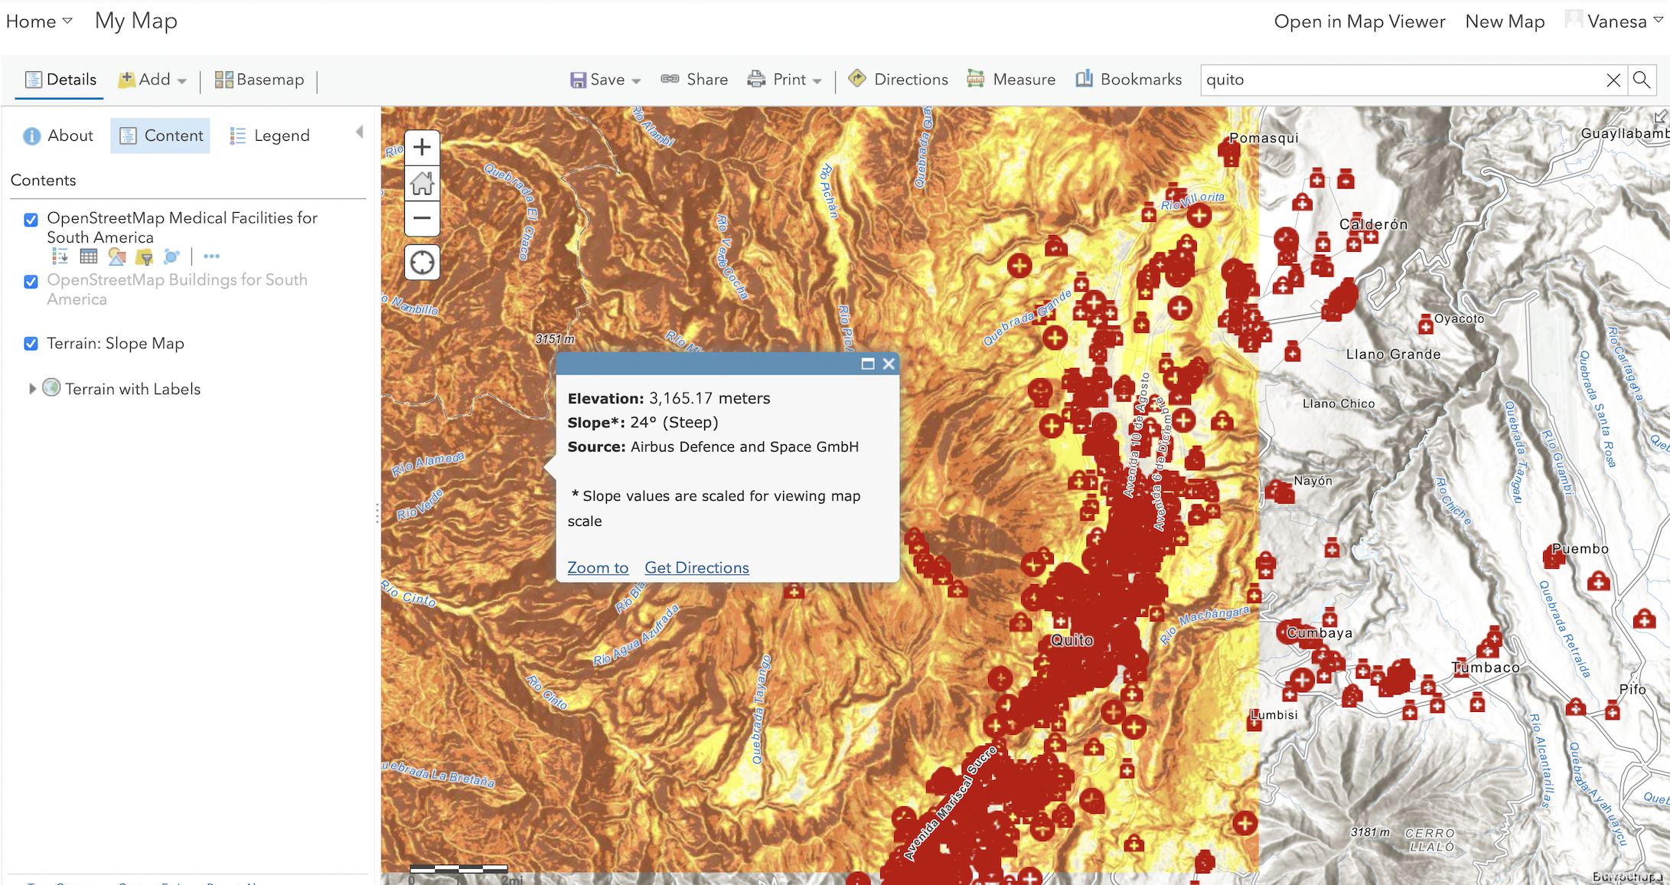1670x885 pixels.
Task: Click Get Directions link in popup
Action: coord(696,567)
